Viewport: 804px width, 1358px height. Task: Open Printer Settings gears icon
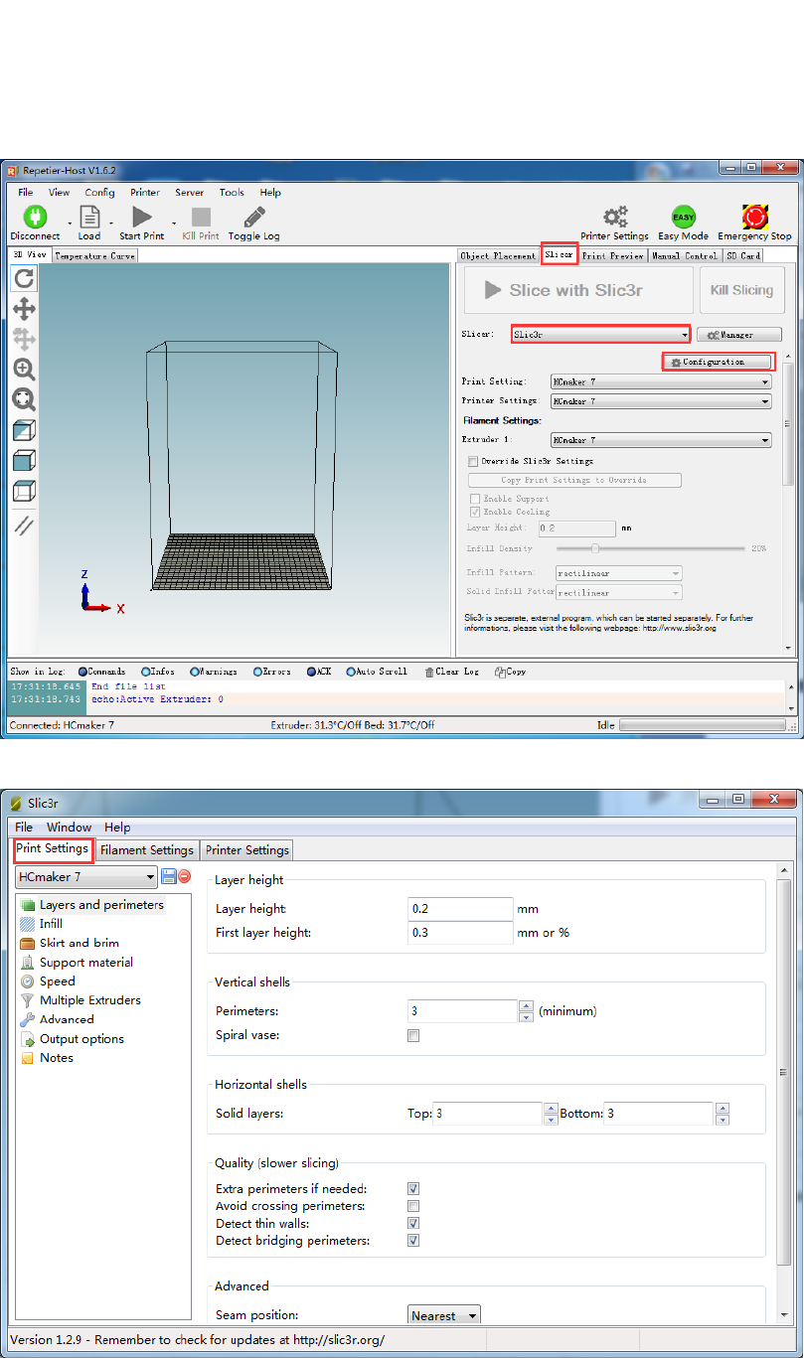tap(616, 217)
